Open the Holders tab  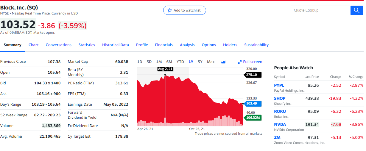[230, 45]
